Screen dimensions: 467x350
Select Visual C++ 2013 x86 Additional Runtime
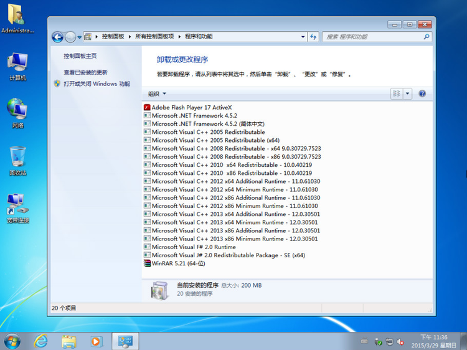coord(232,230)
